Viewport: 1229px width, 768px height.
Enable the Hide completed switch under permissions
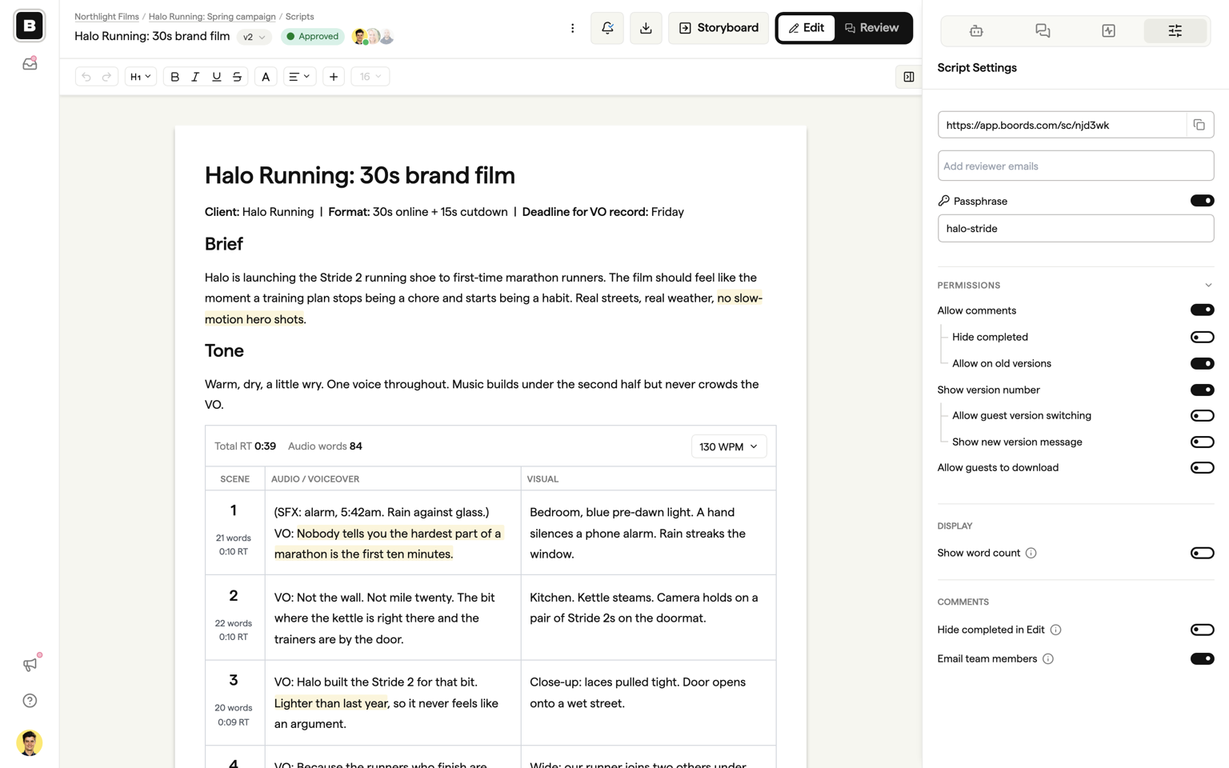coord(1202,337)
